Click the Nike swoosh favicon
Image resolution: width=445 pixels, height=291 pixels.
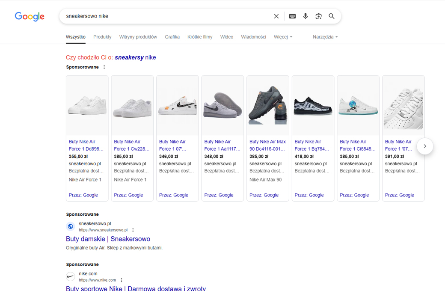tap(70, 276)
